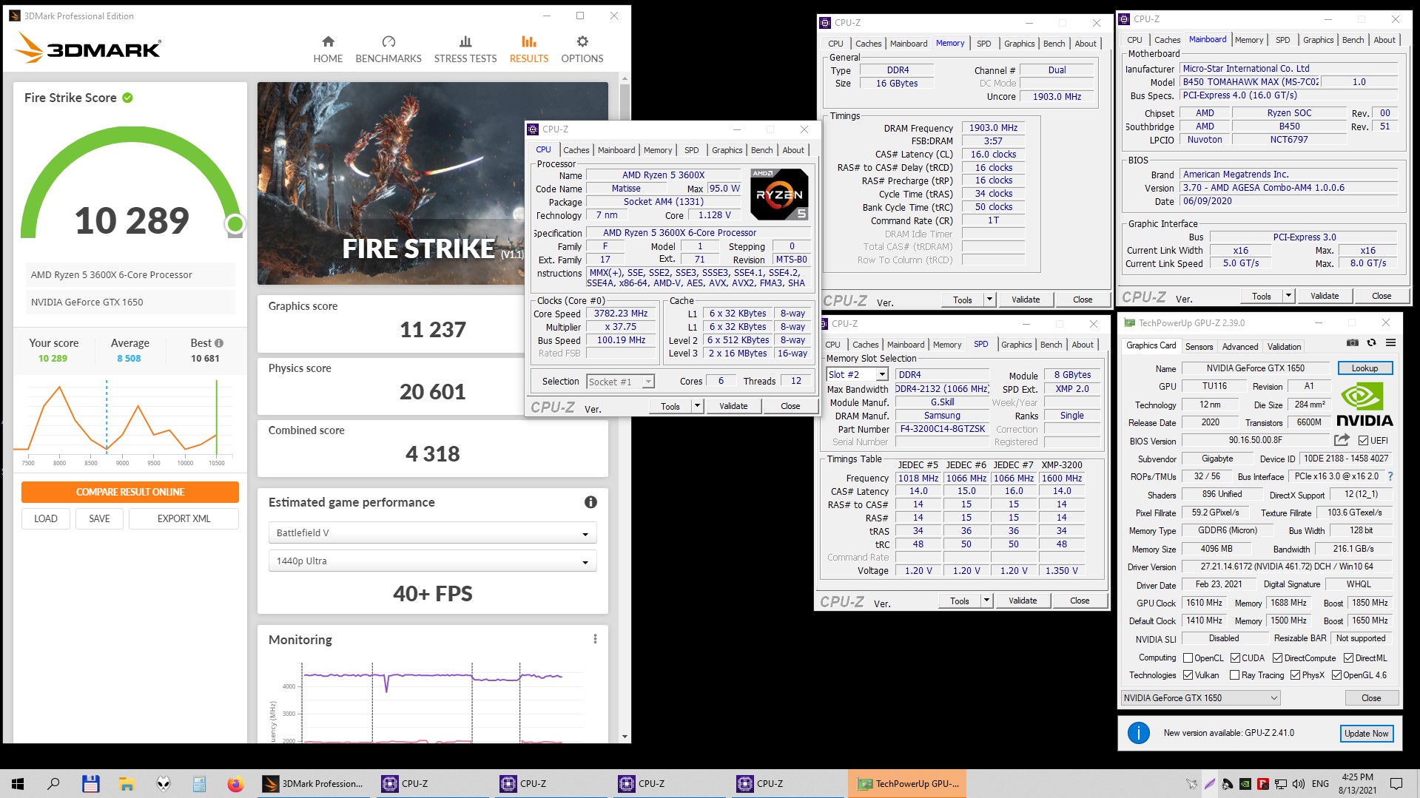The image size is (1420, 798).
Task: Click Validate in CPU-Z CPU window
Action: coord(733,406)
